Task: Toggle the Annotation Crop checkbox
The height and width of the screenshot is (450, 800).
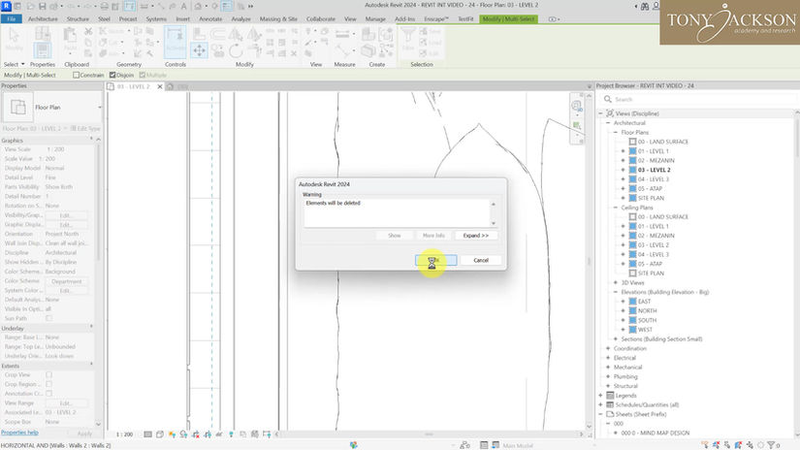Action: click(49, 394)
